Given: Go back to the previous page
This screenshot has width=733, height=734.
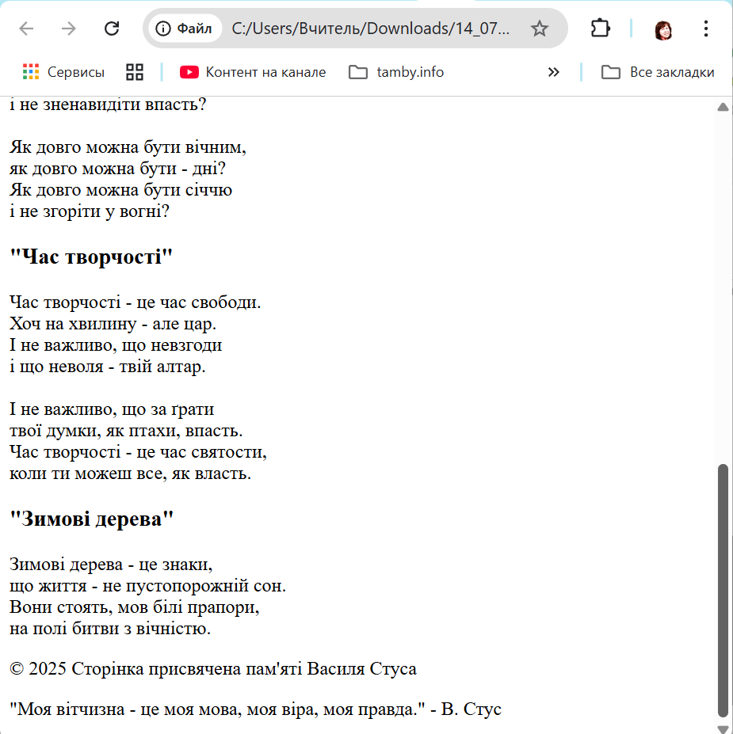Looking at the screenshot, I should click(x=27, y=29).
